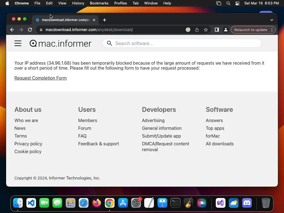Image resolution: width=284 pixels, height=213 pixels.
Task: Click the mac.informer logo
Action: pos(60,44)
